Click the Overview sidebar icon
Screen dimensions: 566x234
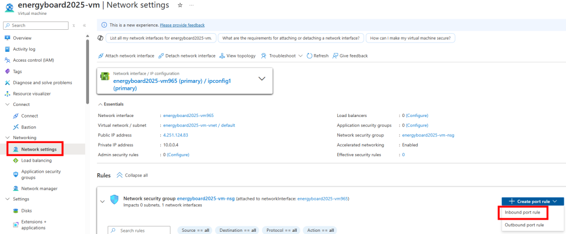pyautogui.click(x=7, y=38)
